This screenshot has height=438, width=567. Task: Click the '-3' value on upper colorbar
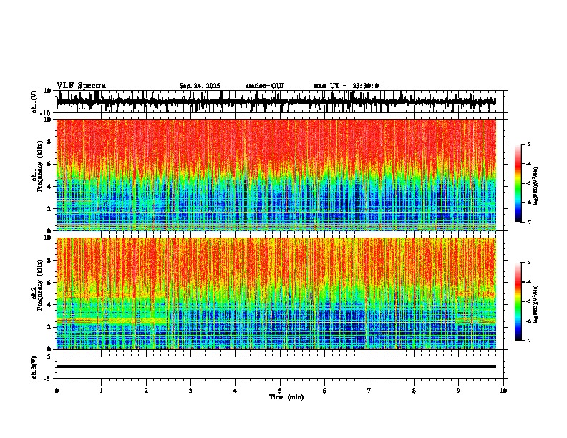(528, 144)
